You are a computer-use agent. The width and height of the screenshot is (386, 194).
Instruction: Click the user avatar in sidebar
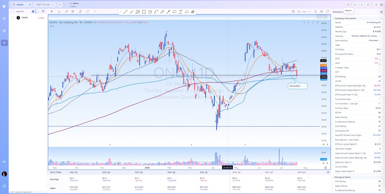[x=4, y=174]
